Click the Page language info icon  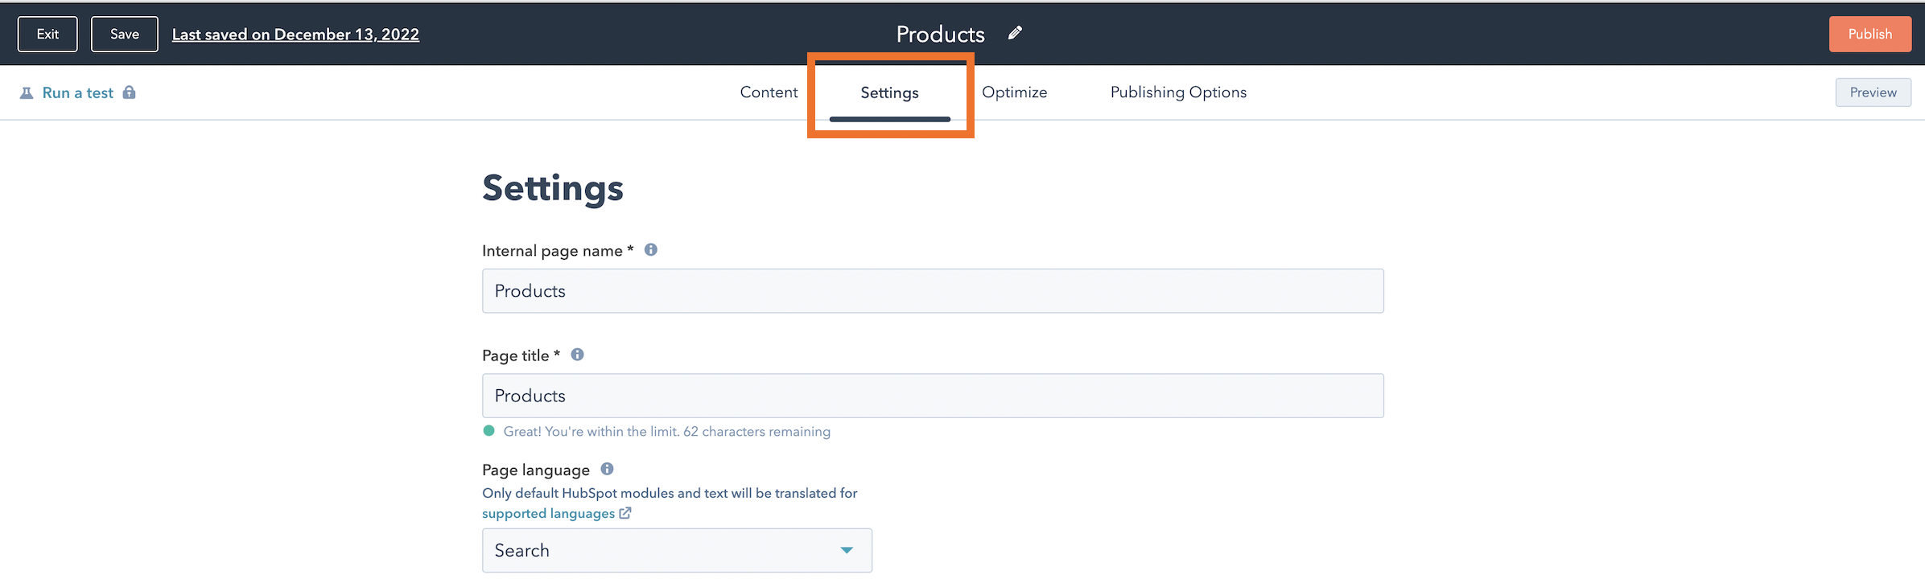coord(607,469)
